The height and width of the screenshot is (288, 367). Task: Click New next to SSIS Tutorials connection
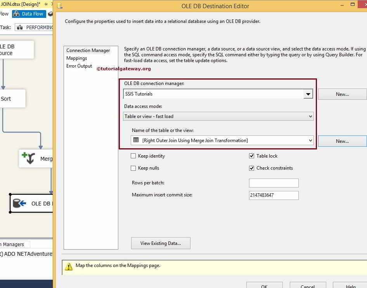(x=342, y=94)
